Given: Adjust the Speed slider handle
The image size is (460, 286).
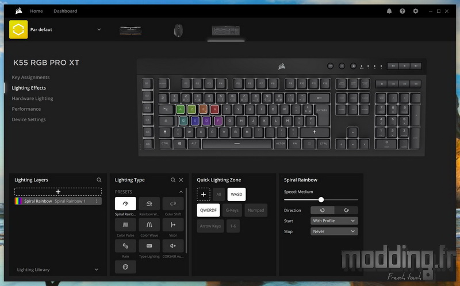Looking at the screenshot, I should (x=321, y=199).
